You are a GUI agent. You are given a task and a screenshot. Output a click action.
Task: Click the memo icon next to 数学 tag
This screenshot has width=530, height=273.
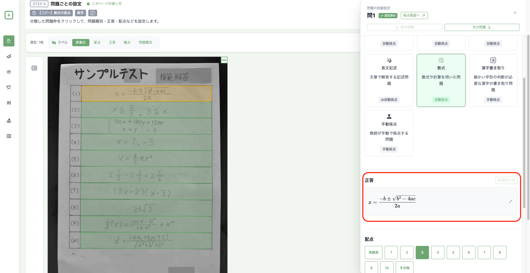(x=93, y=13)
